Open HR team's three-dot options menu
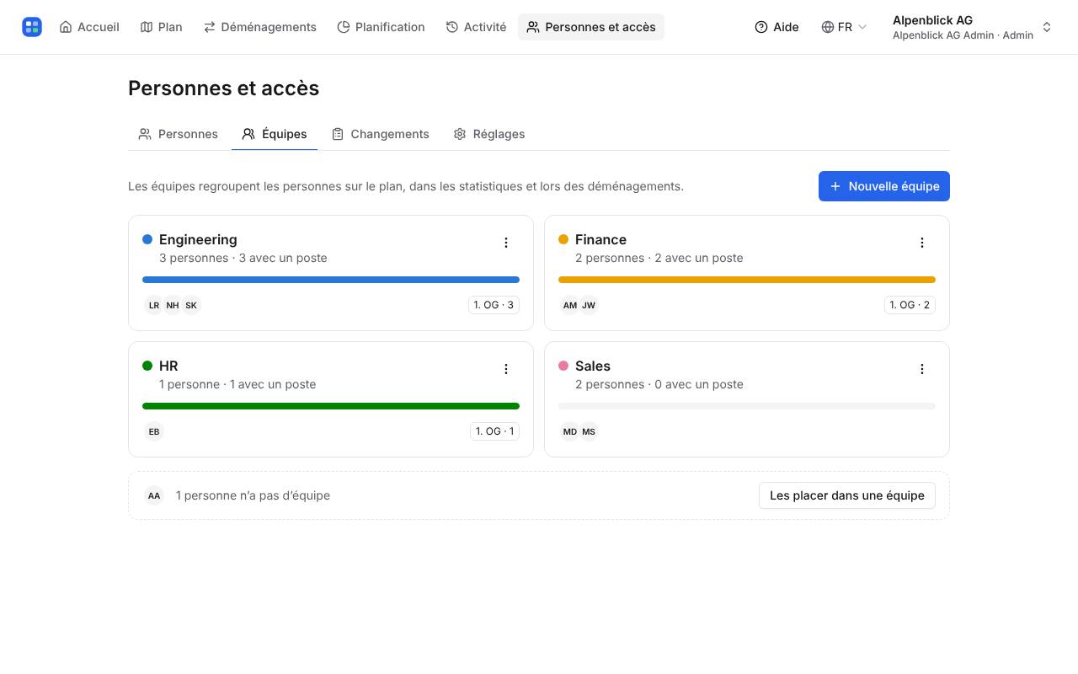Screen dimensions: 1078x674 (x=506, y=369)
